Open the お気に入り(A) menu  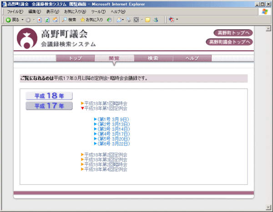click(75, 12)
